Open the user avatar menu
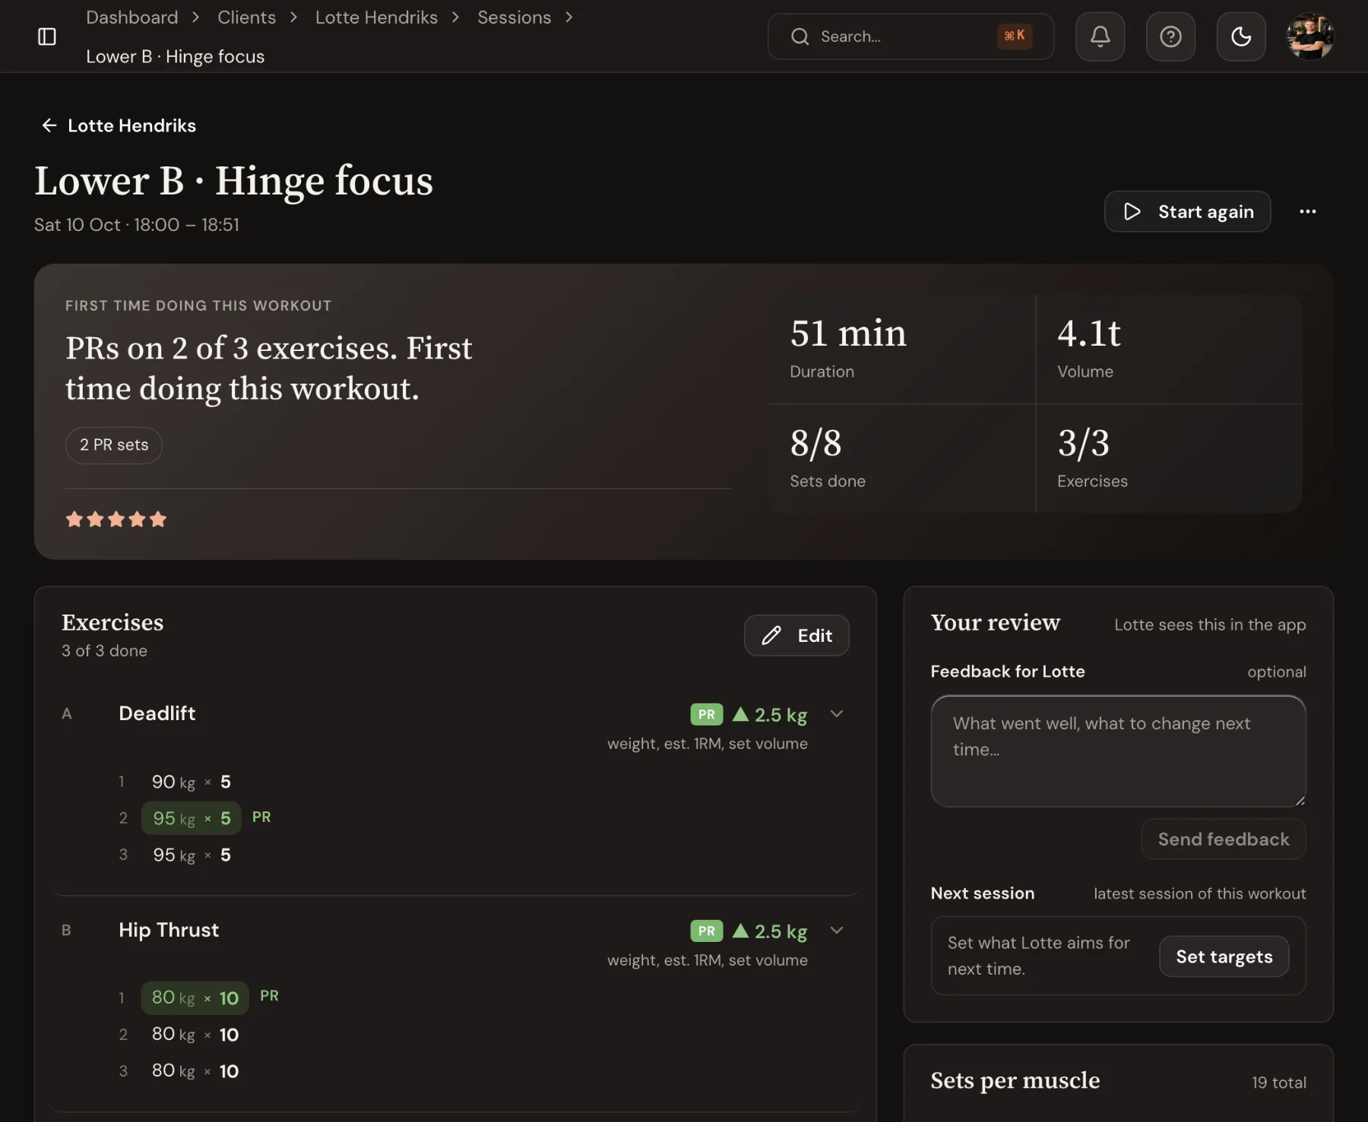This screenshot has height=1122, width=1368. pos(1309,36)
